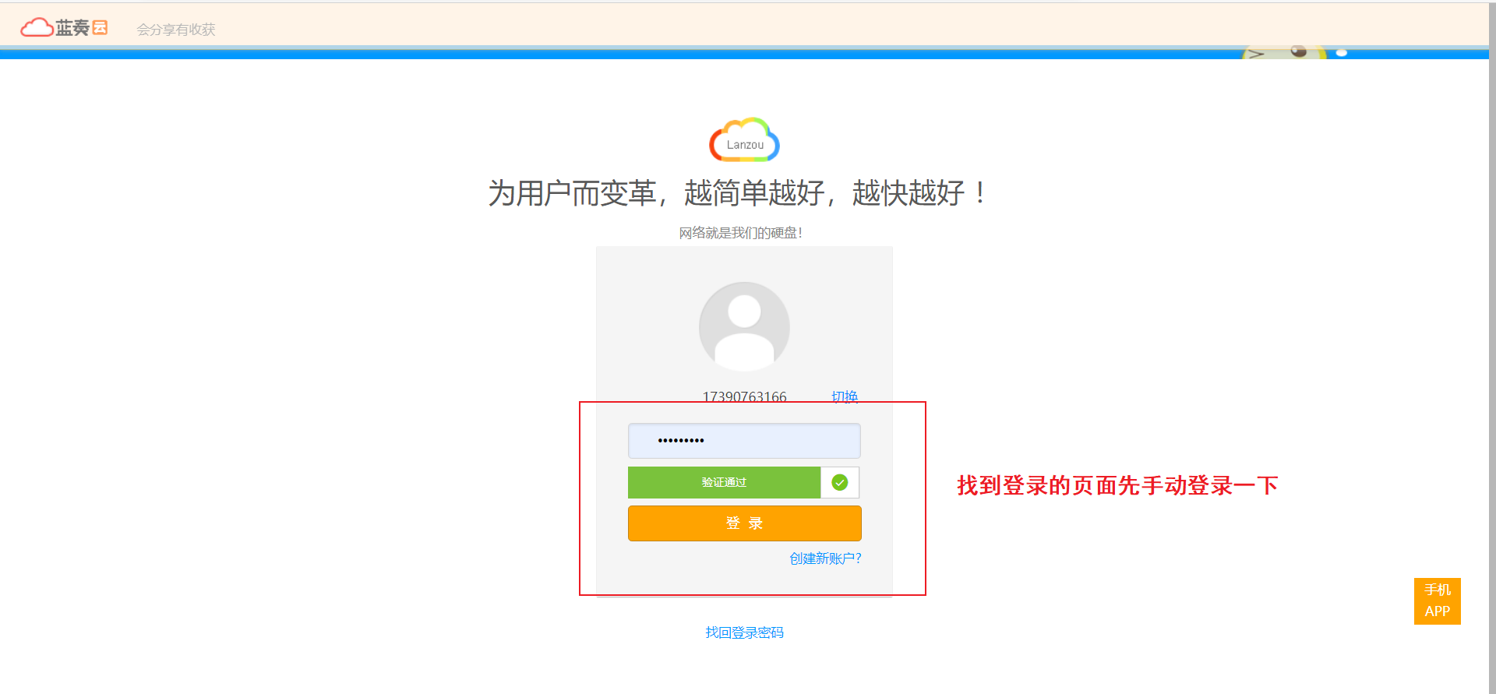Open the 创建新账户? link
The width and height of the screenshot is (1496, 694).
pos(825,558)
